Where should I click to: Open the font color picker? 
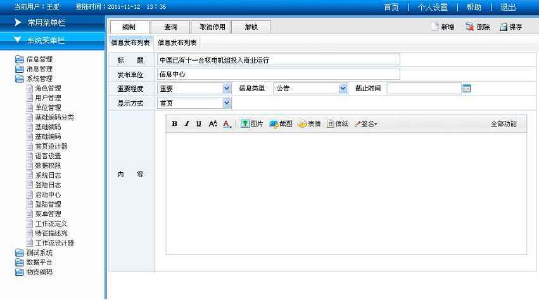[227, 124]
